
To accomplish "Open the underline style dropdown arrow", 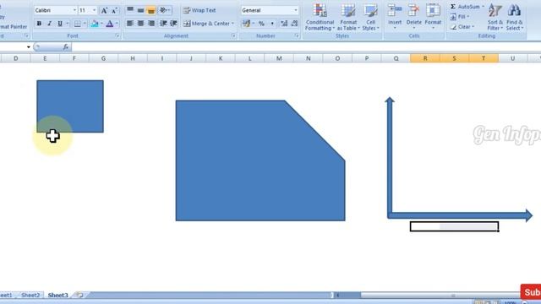I will coord(68,24).
